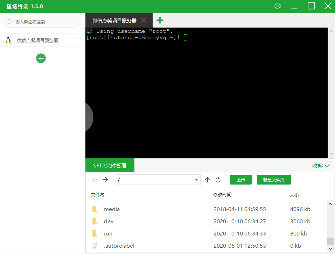This screenshot has height=255, width=335.
Task: Click the terminal scroll-down arrow
Action: pos(331,154)
